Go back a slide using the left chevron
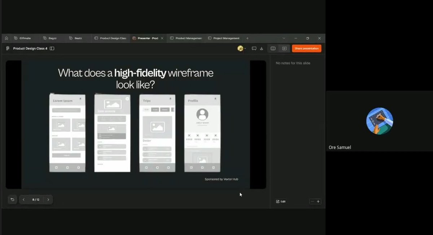 click(x=23, y=199)
